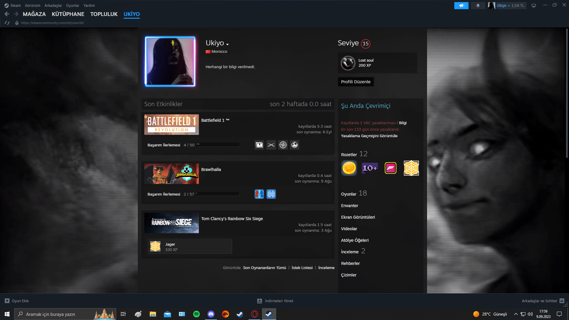This screenshot has width=569, height=320.
Task: Open the Steam announcements megaphone button
Action: point(461,6)
